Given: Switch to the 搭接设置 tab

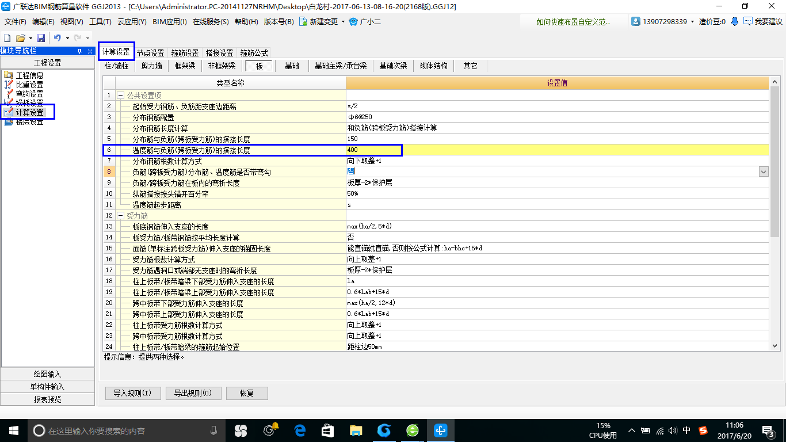Looking at the screenshot, I should 220,53.
